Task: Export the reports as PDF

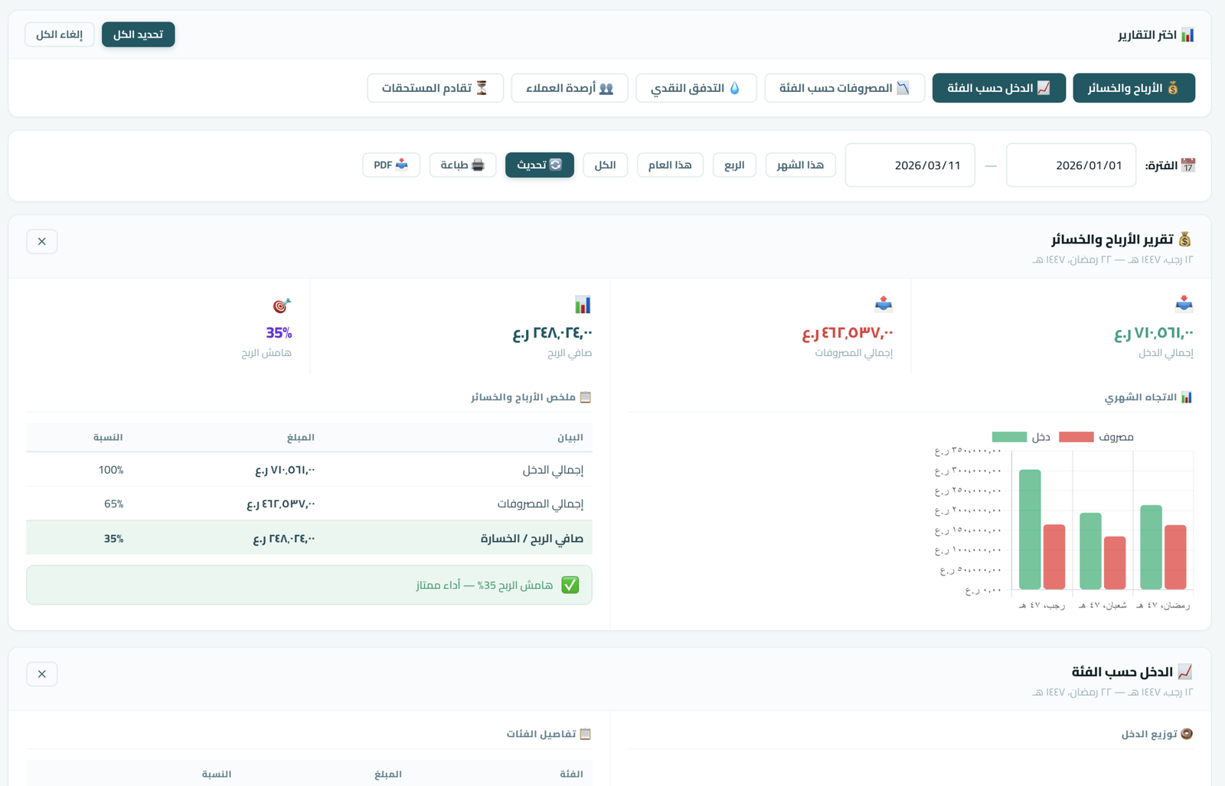Action: (x=390, y=165)
